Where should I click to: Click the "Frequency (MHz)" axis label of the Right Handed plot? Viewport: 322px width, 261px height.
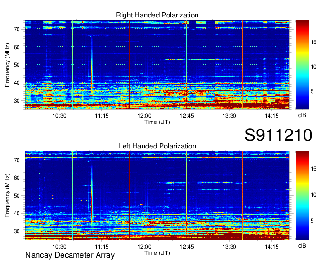(x=7, y=65)
